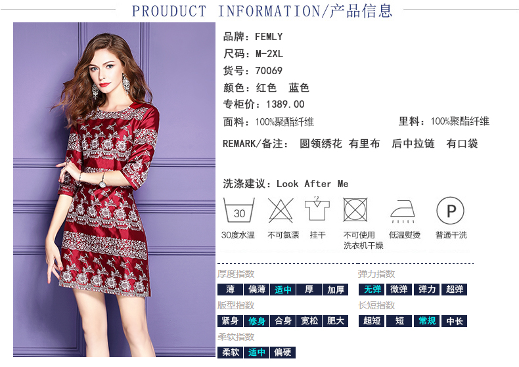Screen dimensions: 519x367
Task: Click the no tumble dry icon
Action: tap(355, 209)
